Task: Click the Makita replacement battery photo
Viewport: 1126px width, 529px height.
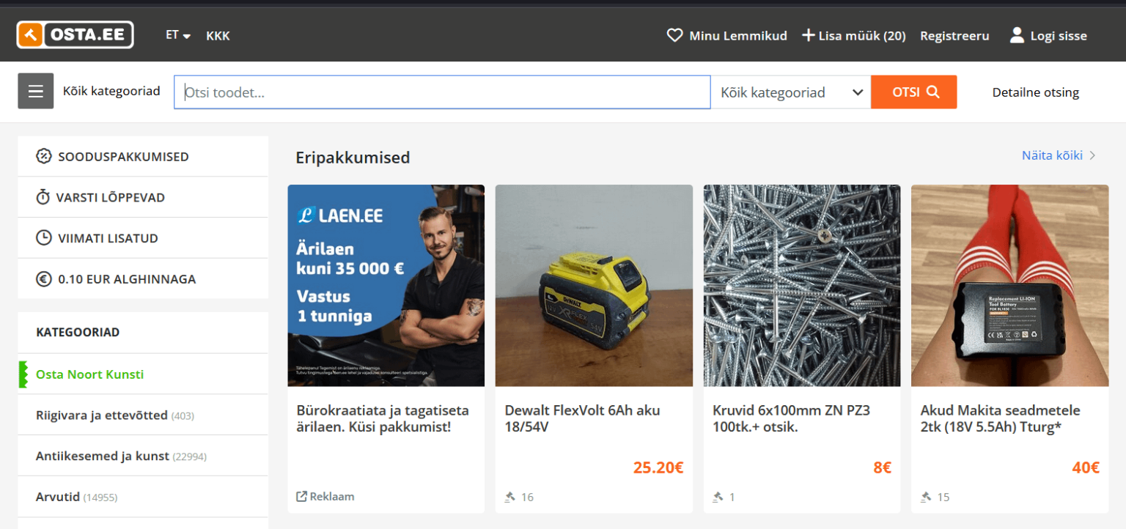Action: point(1009,286)
